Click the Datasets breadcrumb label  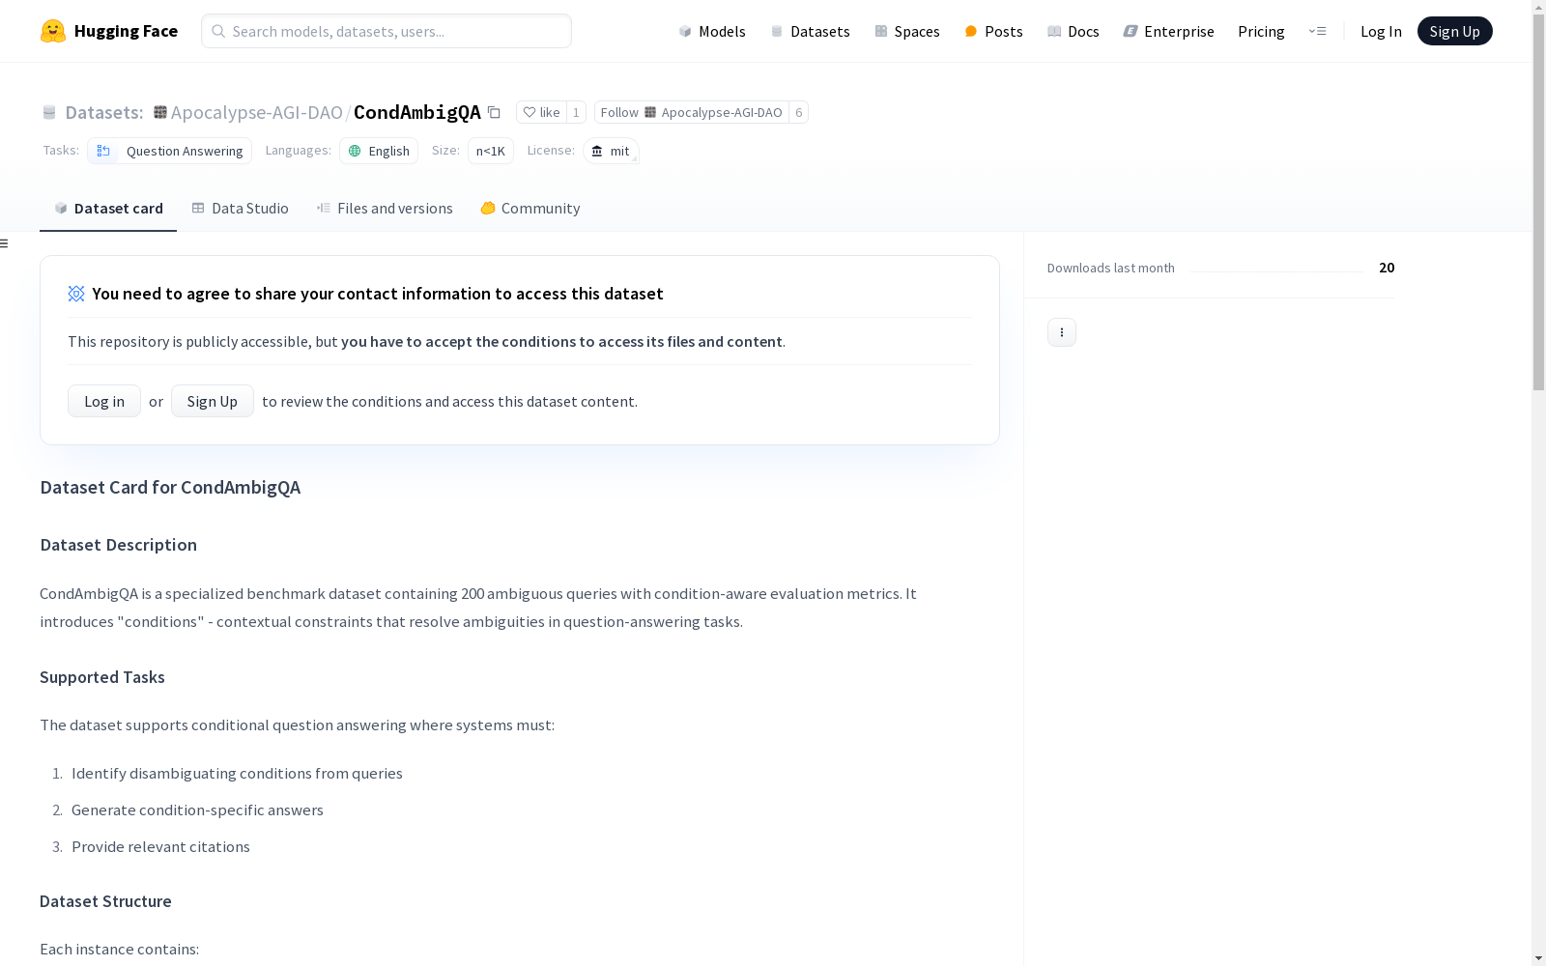(x=103, y=112)
